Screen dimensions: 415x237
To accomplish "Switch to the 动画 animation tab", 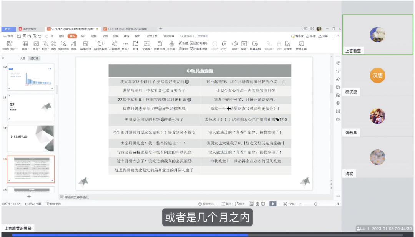I will click(105, 36).
